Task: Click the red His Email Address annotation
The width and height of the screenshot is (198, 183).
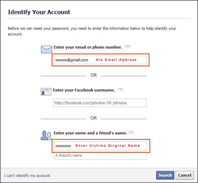Action: click(116, 60)
